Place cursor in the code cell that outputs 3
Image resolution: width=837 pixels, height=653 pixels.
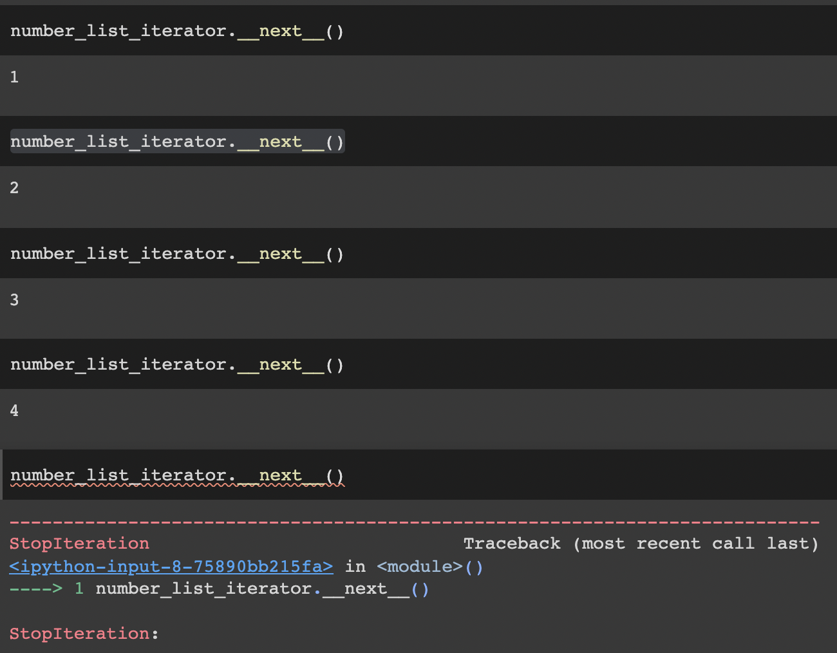pyautogui.click(x=418, y=254)
